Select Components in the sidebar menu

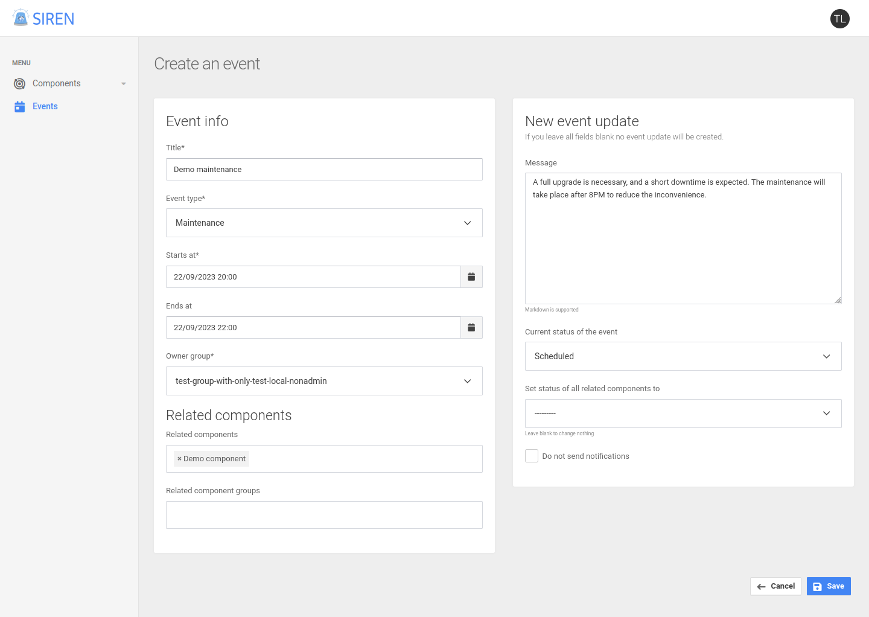(x=57, y=84)
